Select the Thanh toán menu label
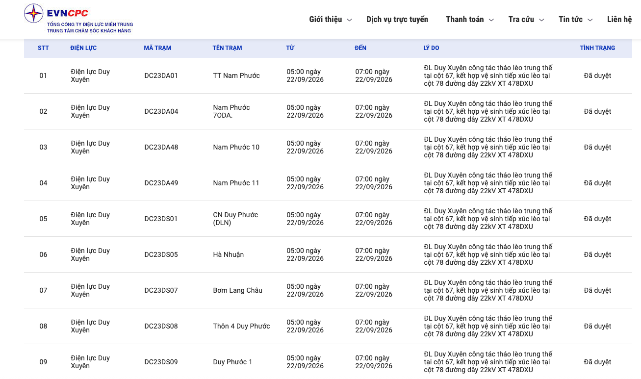This screenshot has width=641, height=379. click(464, 20)
